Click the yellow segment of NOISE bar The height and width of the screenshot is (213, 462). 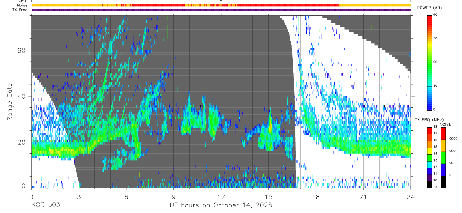point(443,146)
